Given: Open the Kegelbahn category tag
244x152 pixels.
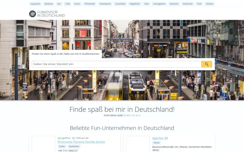Looking at the screenshot, I should pos(135,4).
